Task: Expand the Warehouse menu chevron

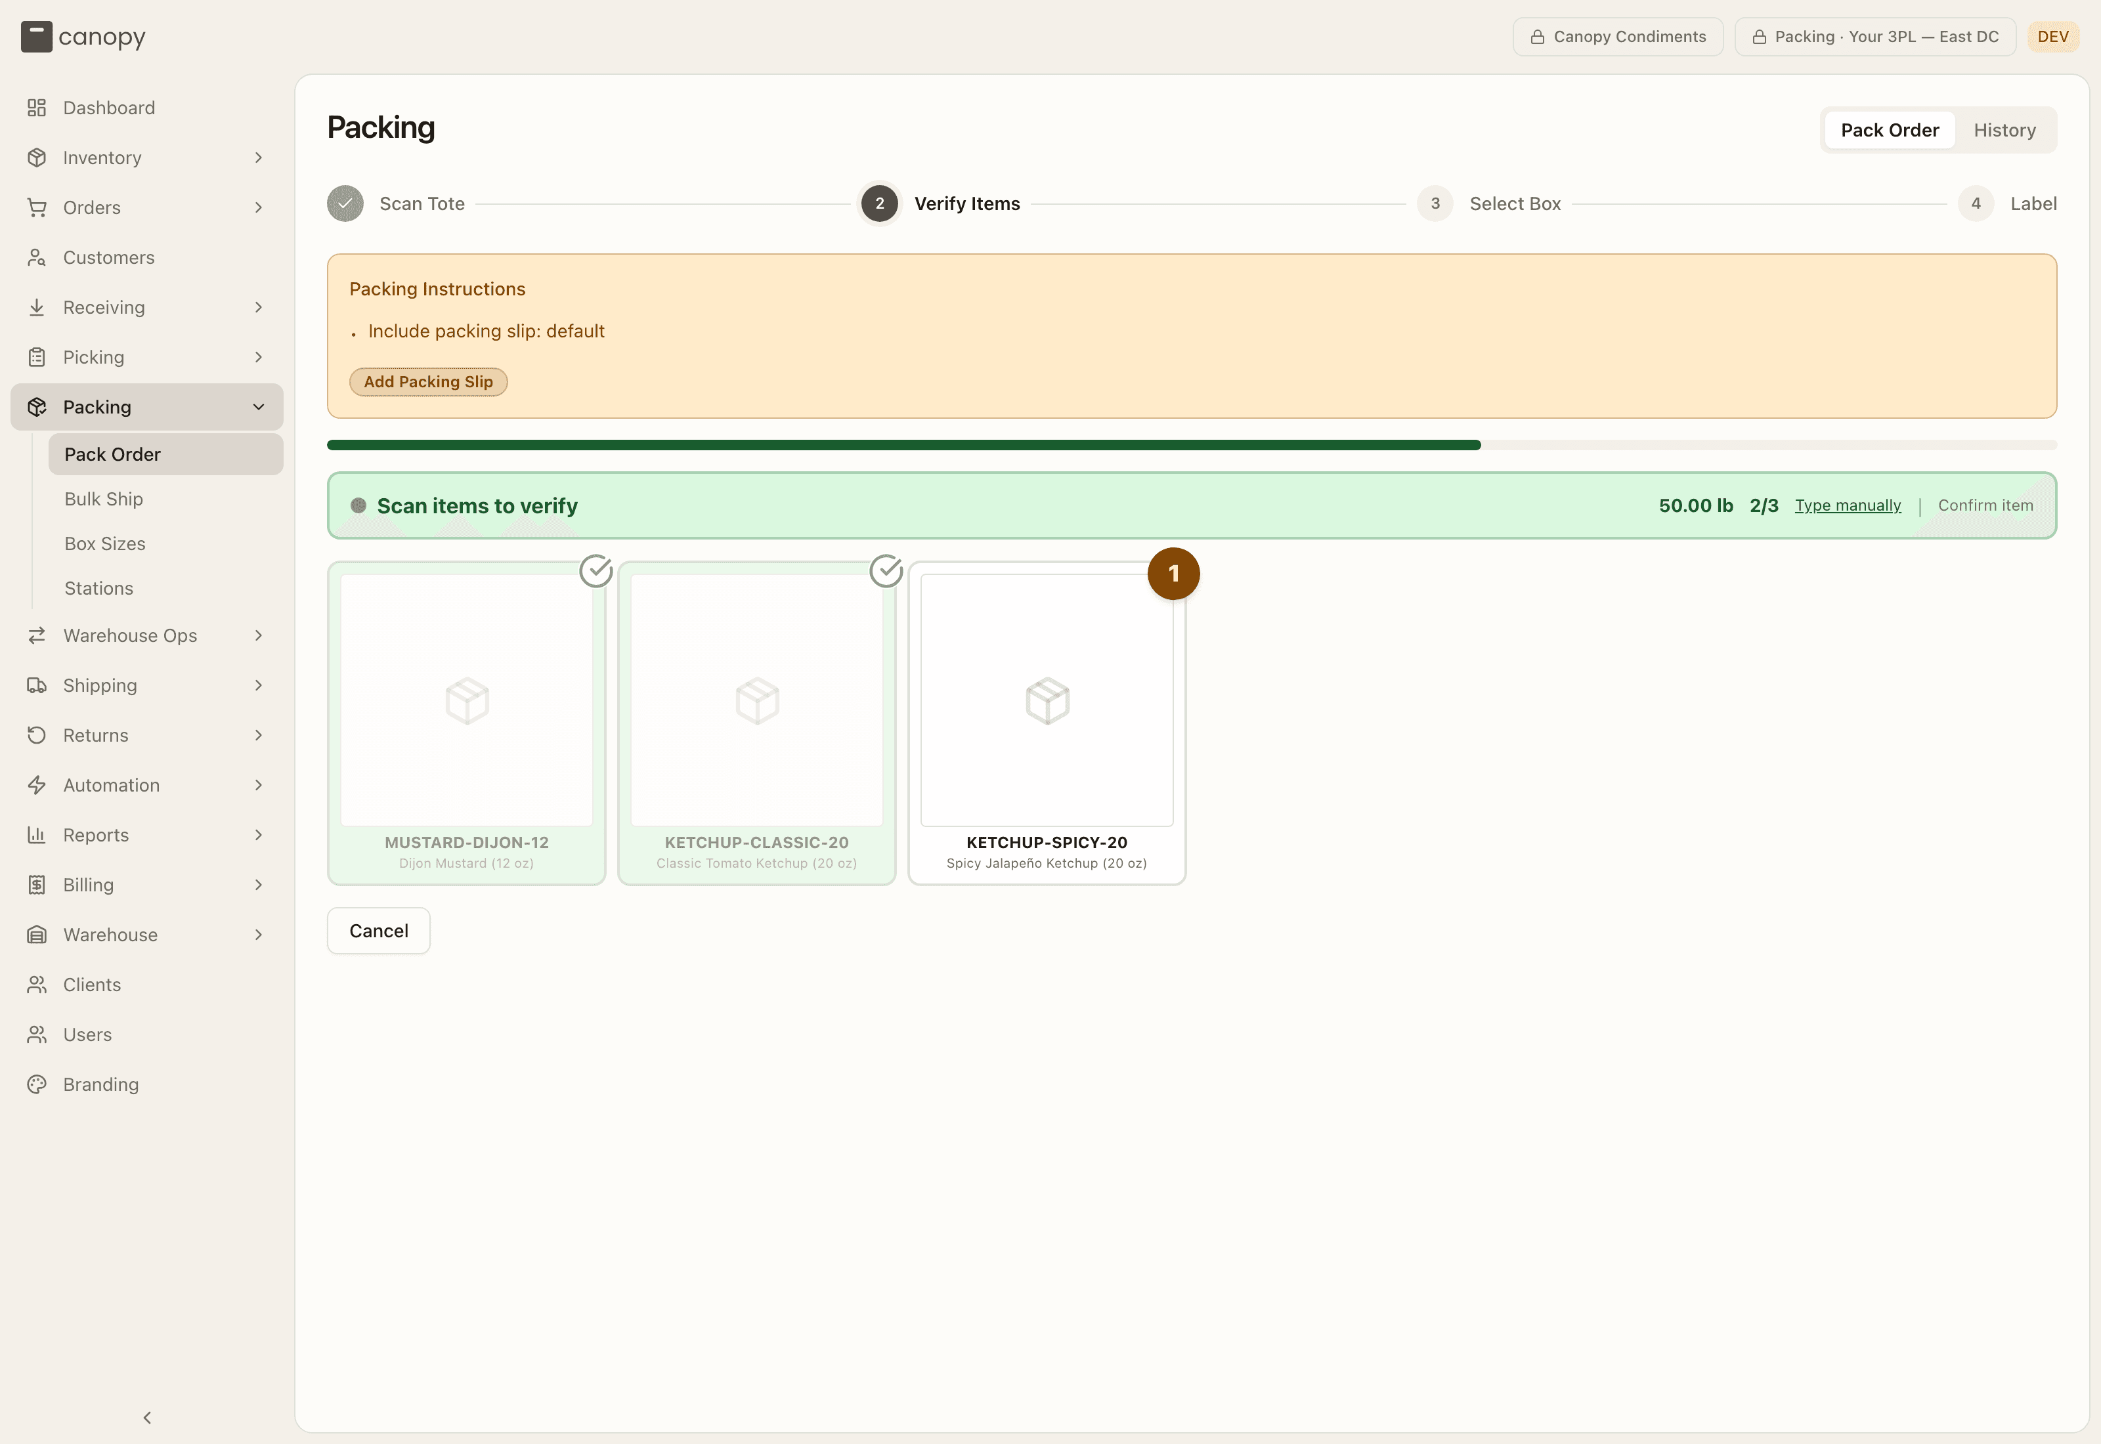Action: (259, 934)
